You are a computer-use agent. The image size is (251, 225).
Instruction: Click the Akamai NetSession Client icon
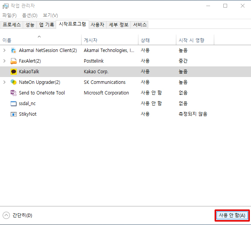tap(14, 50)
